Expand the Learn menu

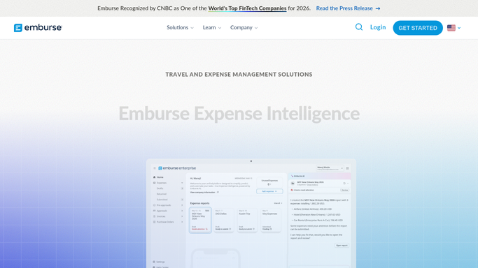pos(212,28)
